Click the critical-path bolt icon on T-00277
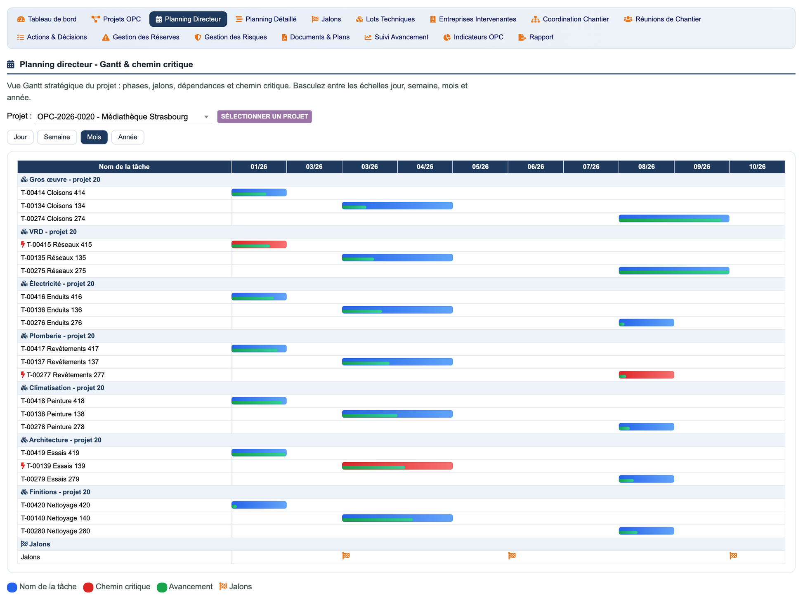 (x=23, y=375)
